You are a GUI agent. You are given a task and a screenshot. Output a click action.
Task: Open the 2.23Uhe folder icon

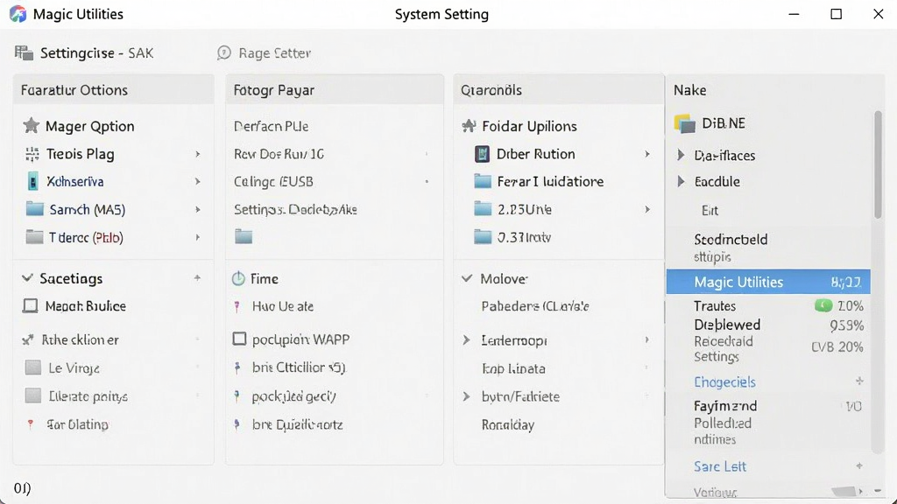point(483,209)
